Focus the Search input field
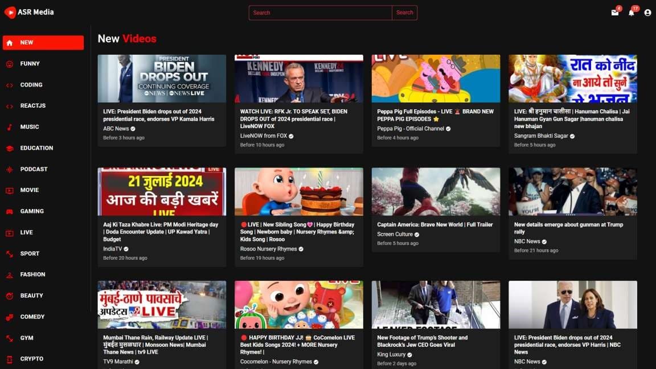The image size is (656, 369). point(320,13)
